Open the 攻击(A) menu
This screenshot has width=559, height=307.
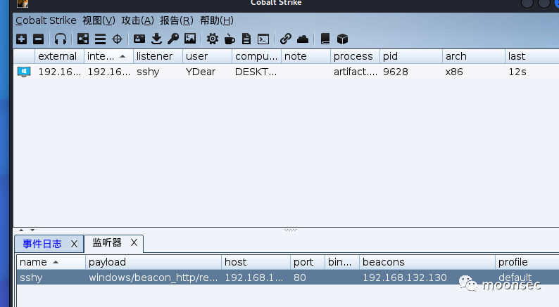pyautogui.click(x=137, y=20)
